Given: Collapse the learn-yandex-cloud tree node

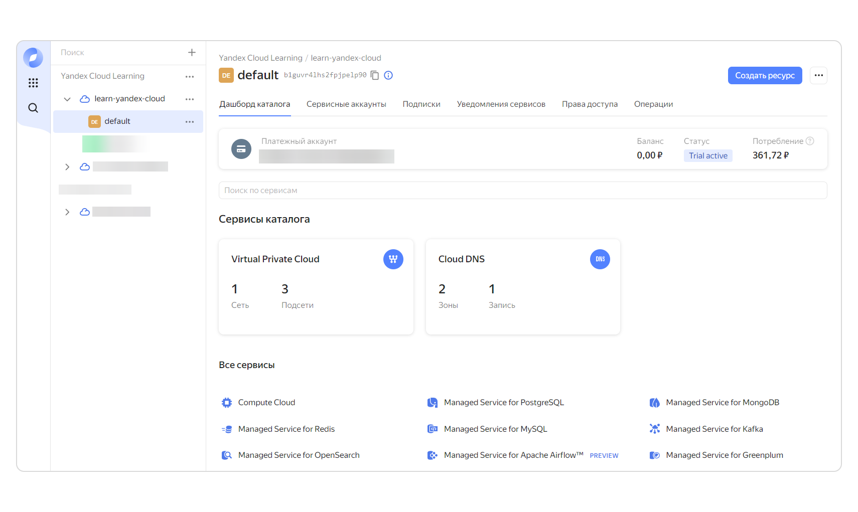Looking at the screenshot, I should point(67,99).
